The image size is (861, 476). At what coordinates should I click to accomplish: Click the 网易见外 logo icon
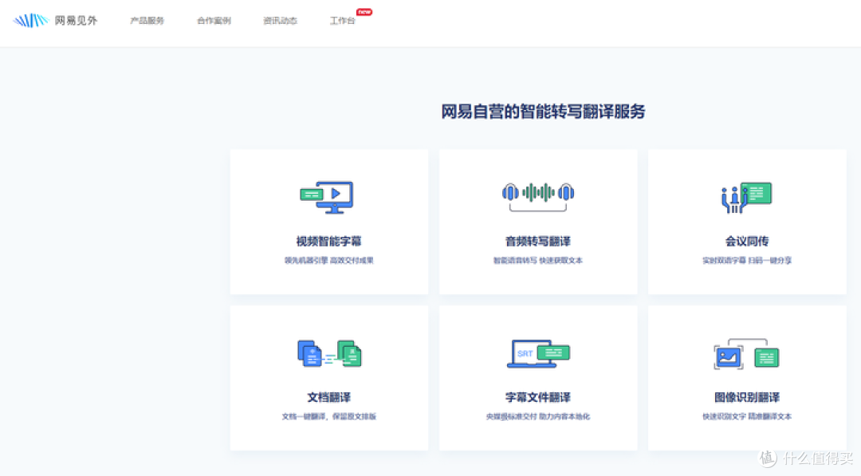31,20
